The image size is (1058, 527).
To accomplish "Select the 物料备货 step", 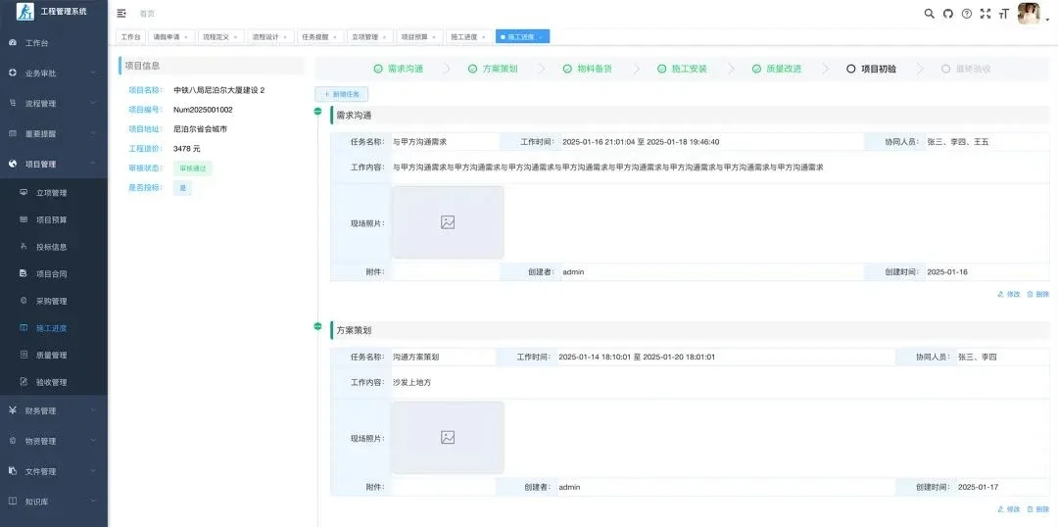I will 588,69.
